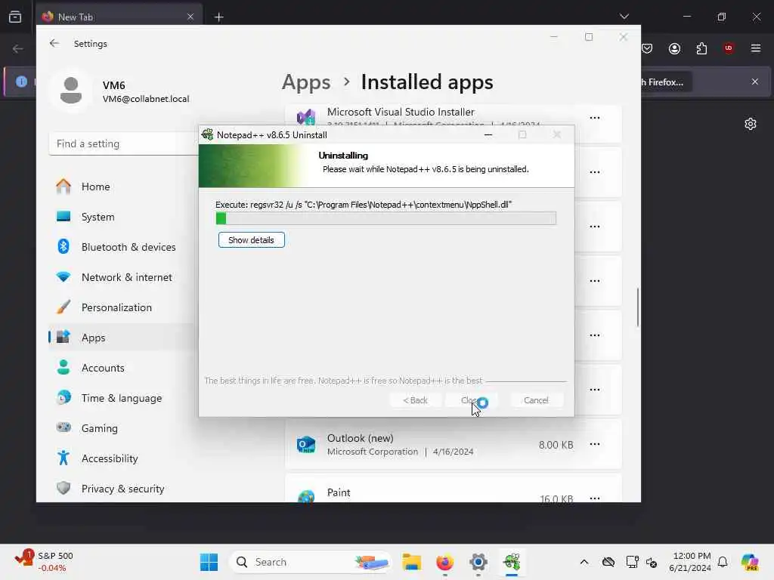This screenshot has height=580, width=774.
Task: Click Settings gear in taskbar
Action: pos(478,562)
